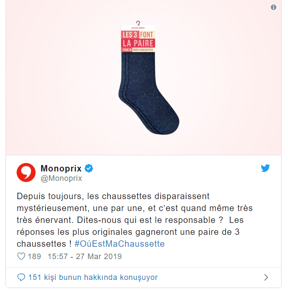Viewport: 288px width, 291px height.
Task: Click the hanger hook above sock tag
Action: tap(138, 23)
